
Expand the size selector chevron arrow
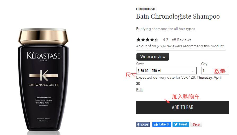click(192, 71)
